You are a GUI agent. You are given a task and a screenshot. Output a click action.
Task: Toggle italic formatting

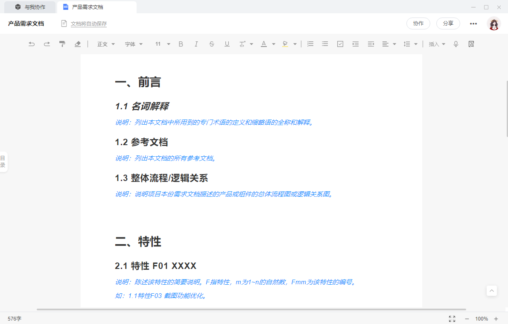tap(196, 44)
